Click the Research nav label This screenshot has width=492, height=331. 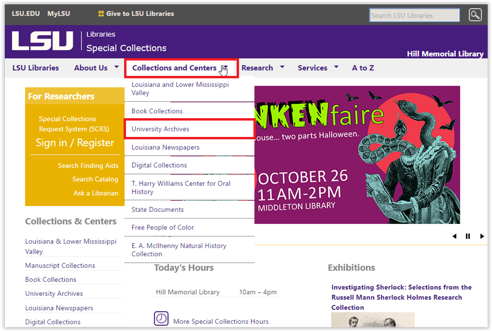tap(257, 68)
